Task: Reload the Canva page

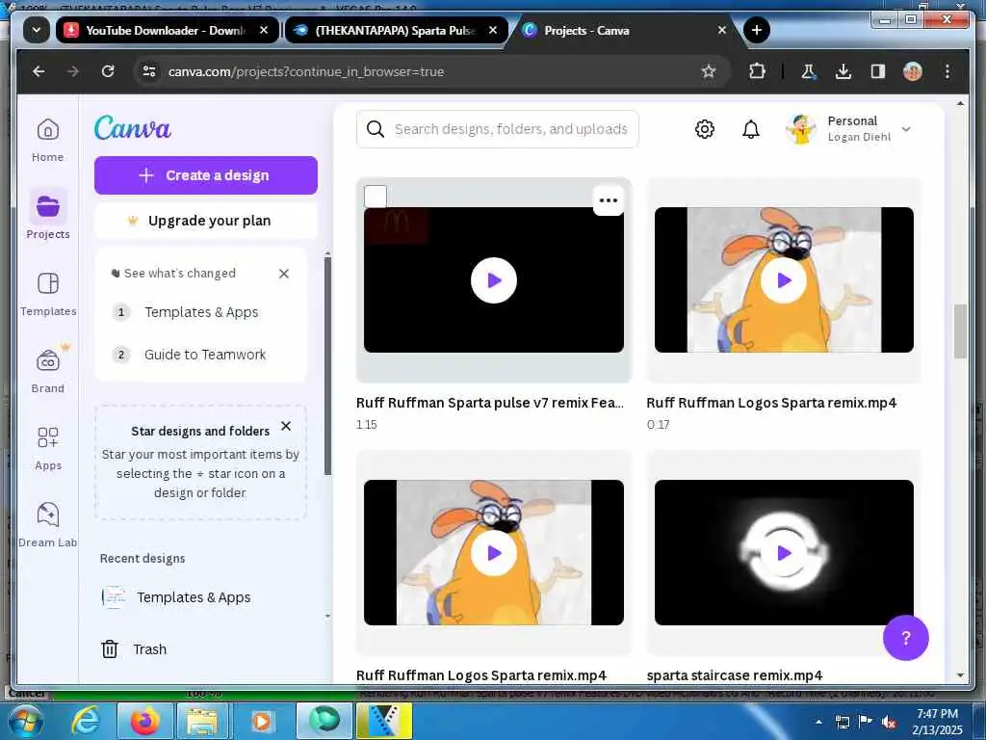Action: 108,71
